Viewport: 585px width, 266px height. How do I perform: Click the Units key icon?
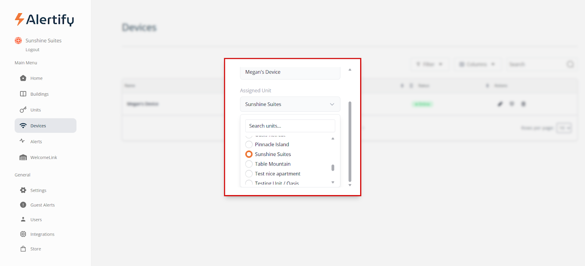pyautogui.click(x=23, y=110)
